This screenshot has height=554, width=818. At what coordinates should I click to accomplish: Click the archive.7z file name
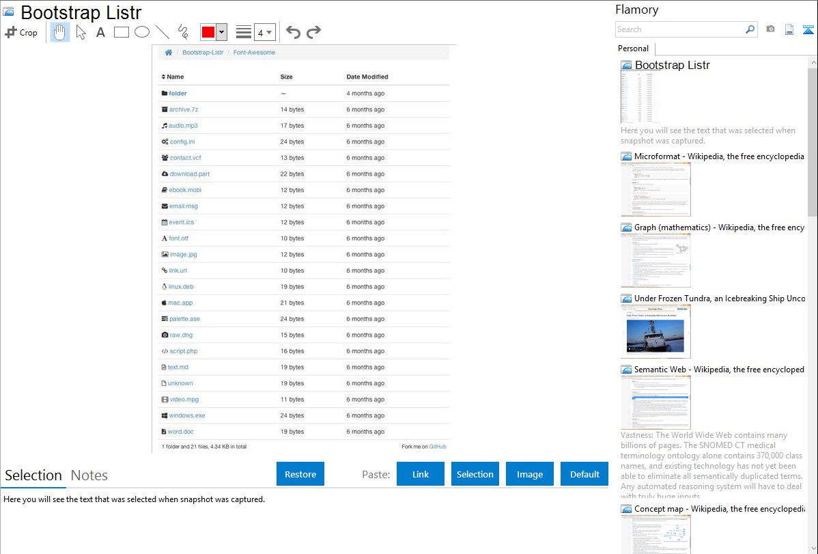click(184, 110)
